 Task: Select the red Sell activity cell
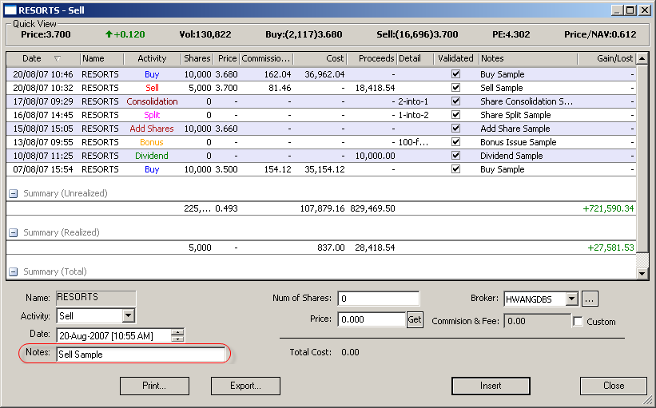(x=152, y=88)
